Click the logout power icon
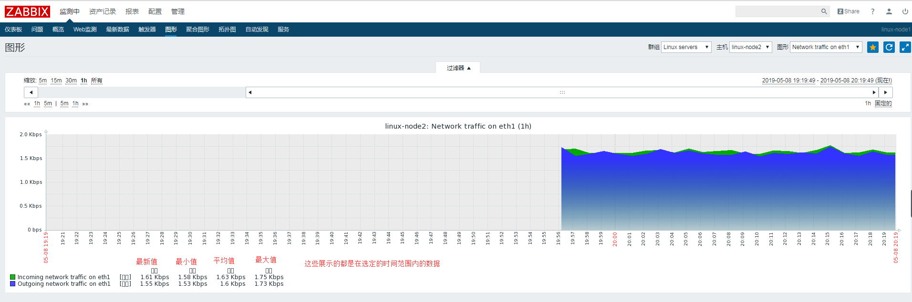Screen dimensions: 912x302 click(x=905, y=11)
